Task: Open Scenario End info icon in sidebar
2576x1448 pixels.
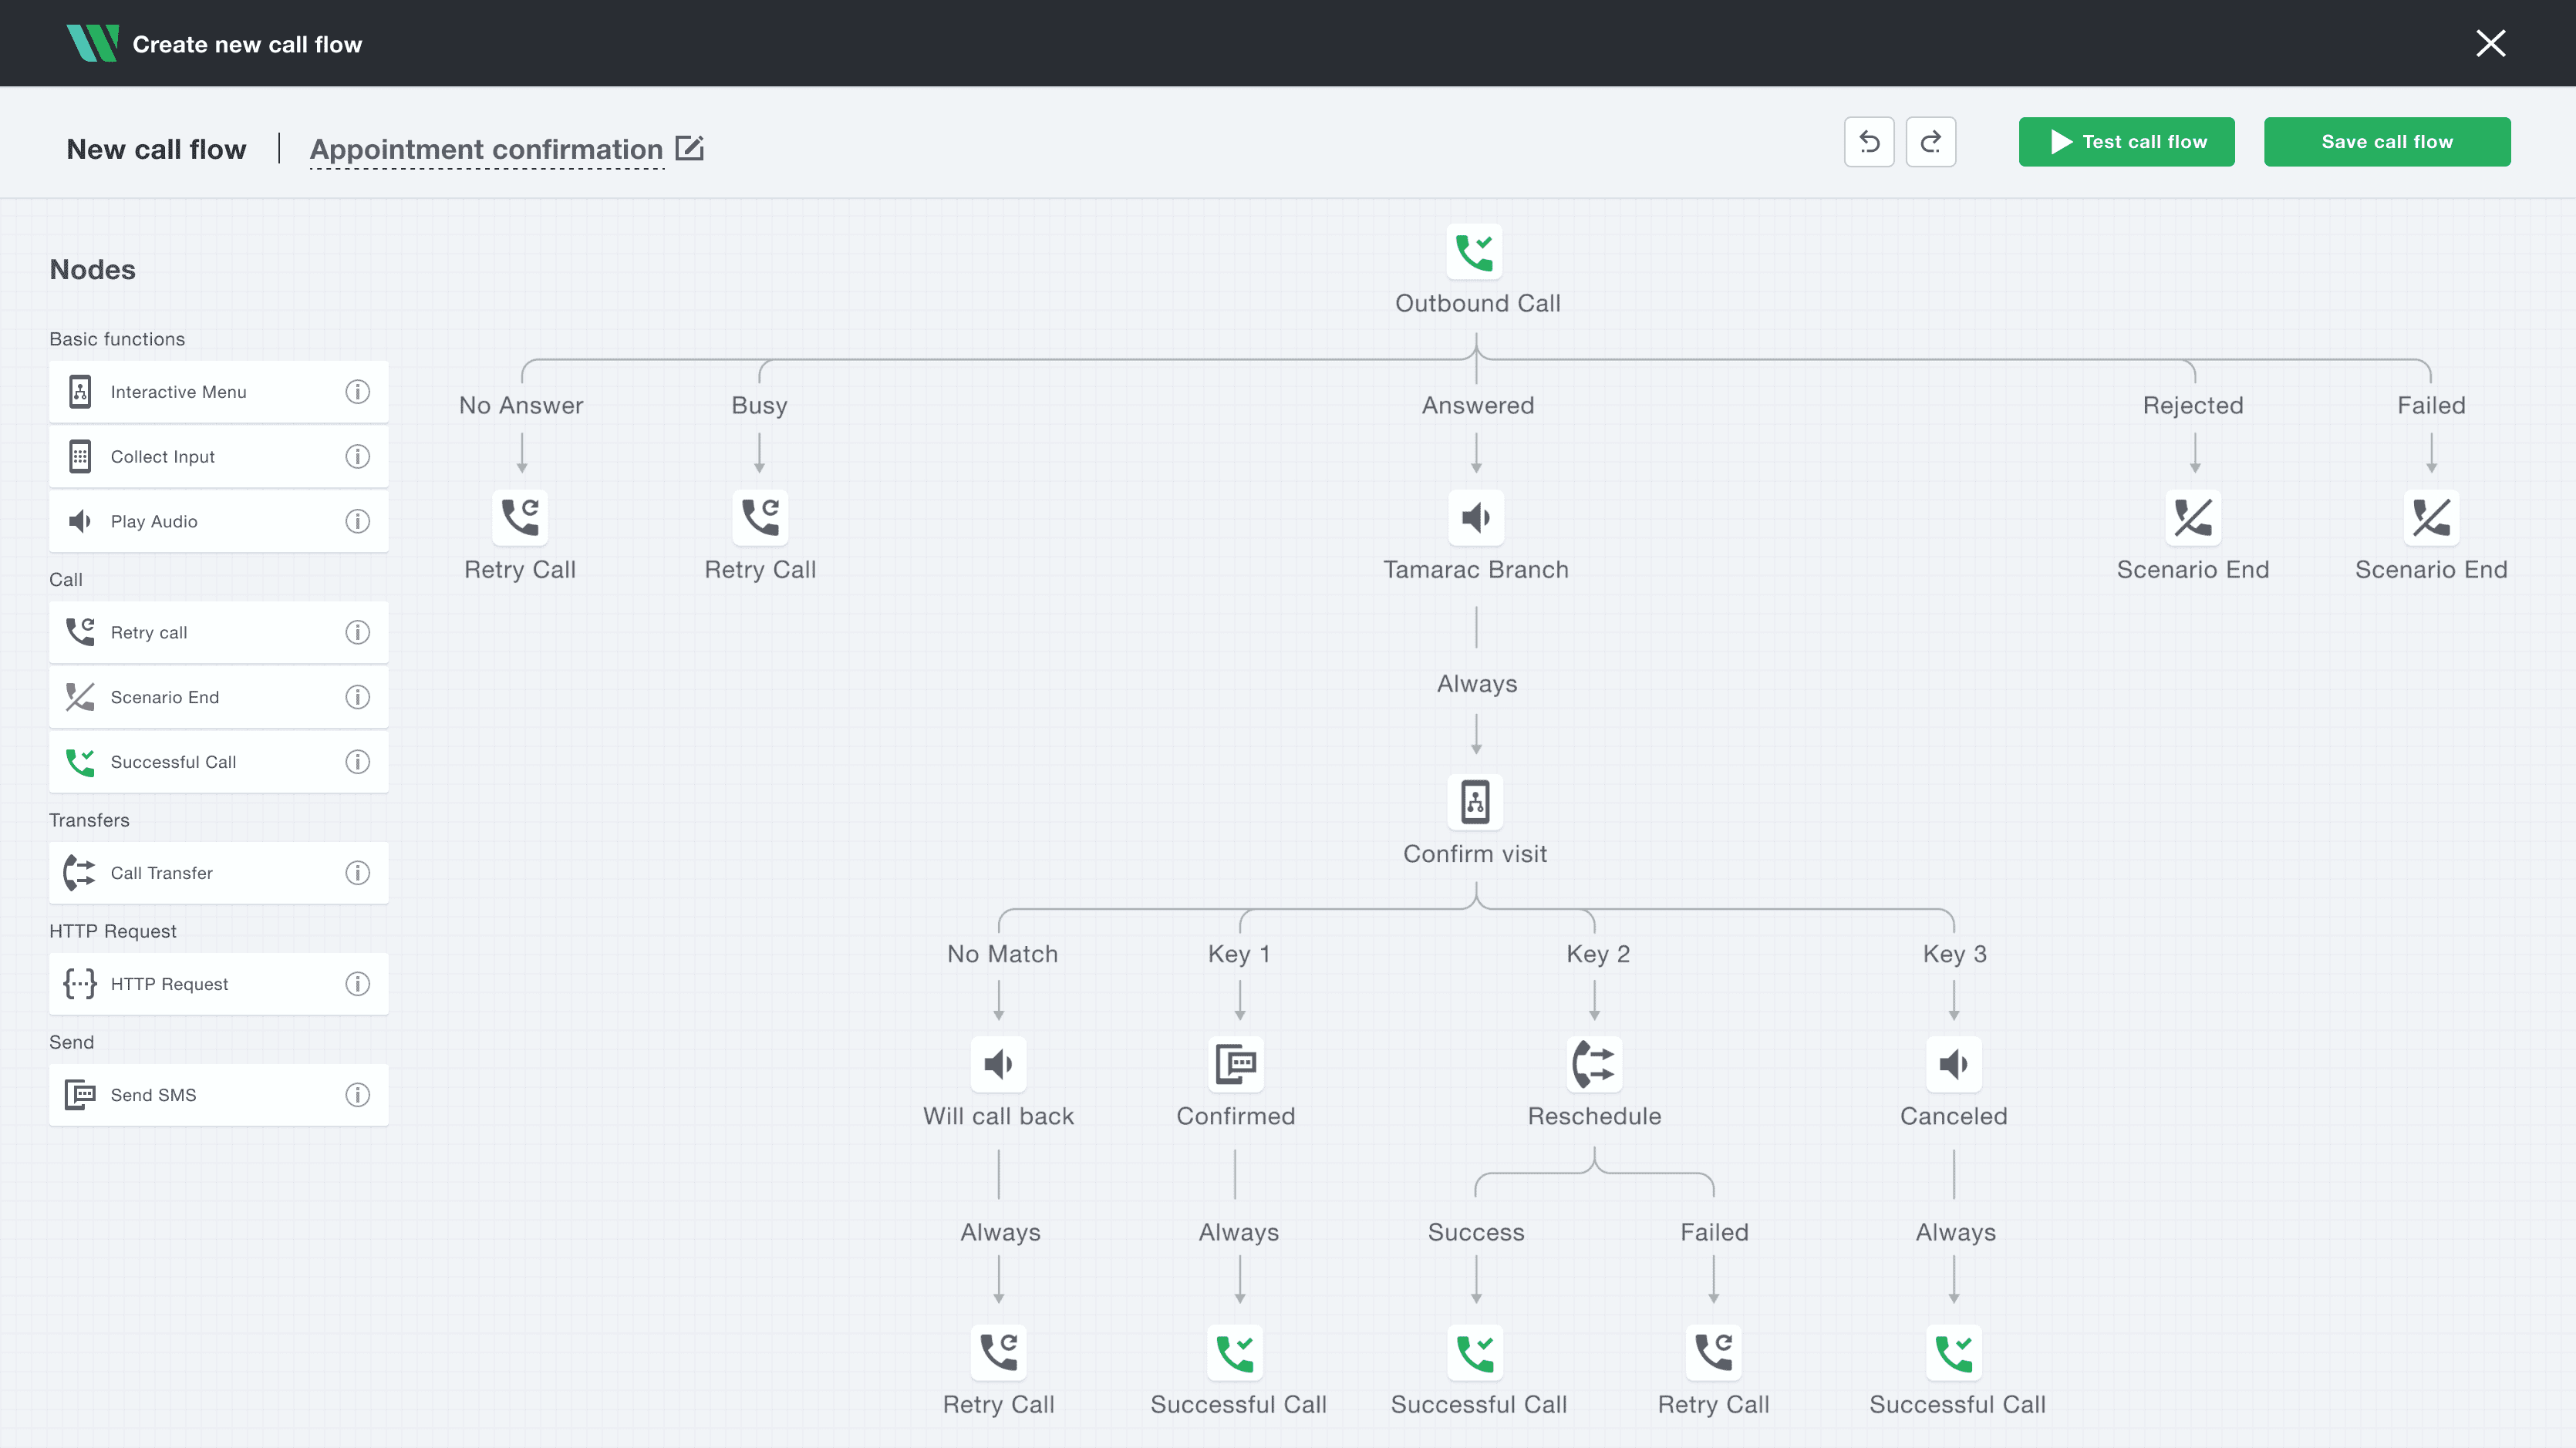Action: coord(357,697)
